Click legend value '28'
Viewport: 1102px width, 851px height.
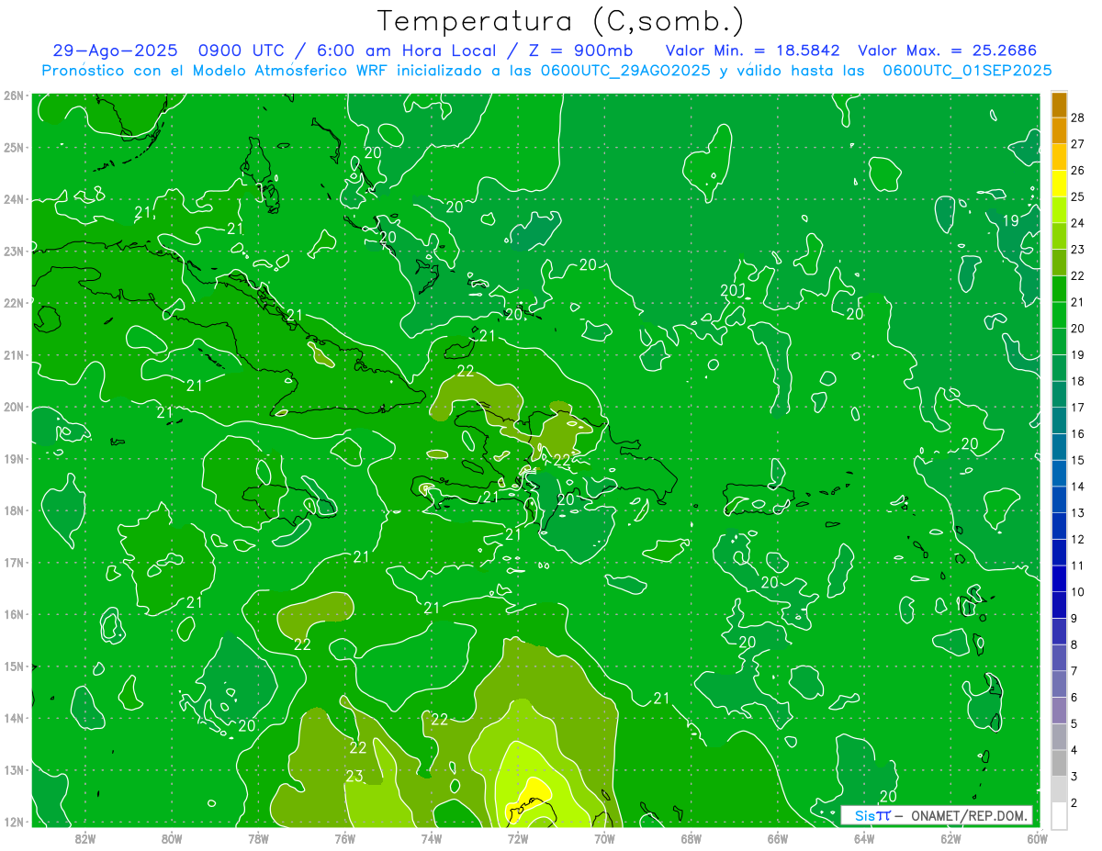(1077, 118)
